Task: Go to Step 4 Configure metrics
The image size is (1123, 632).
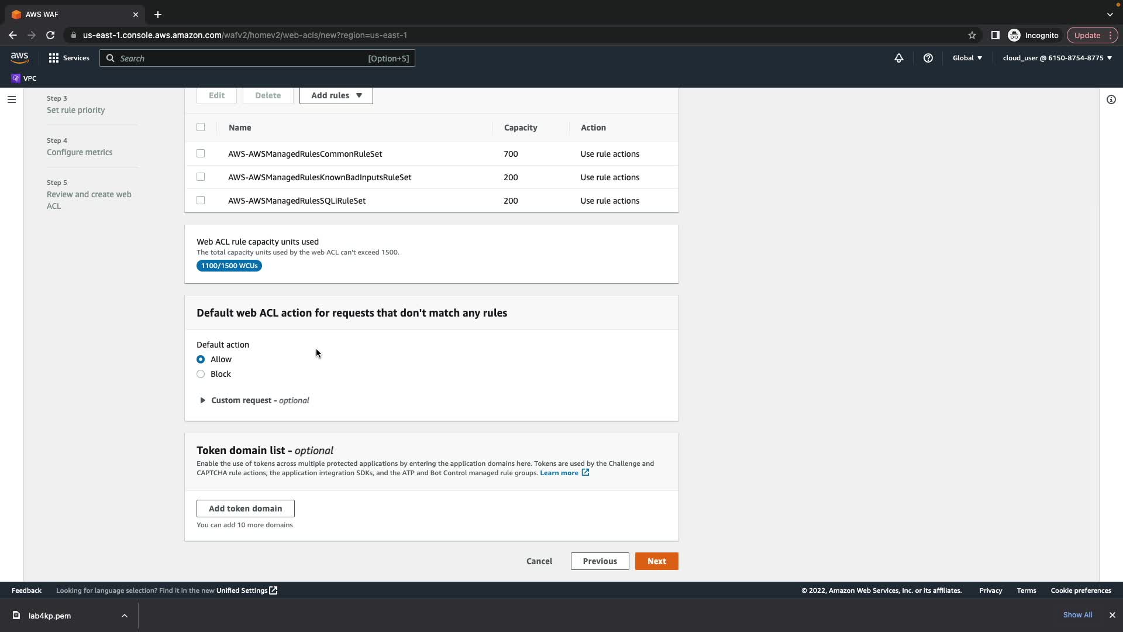Action: [80, 152]
